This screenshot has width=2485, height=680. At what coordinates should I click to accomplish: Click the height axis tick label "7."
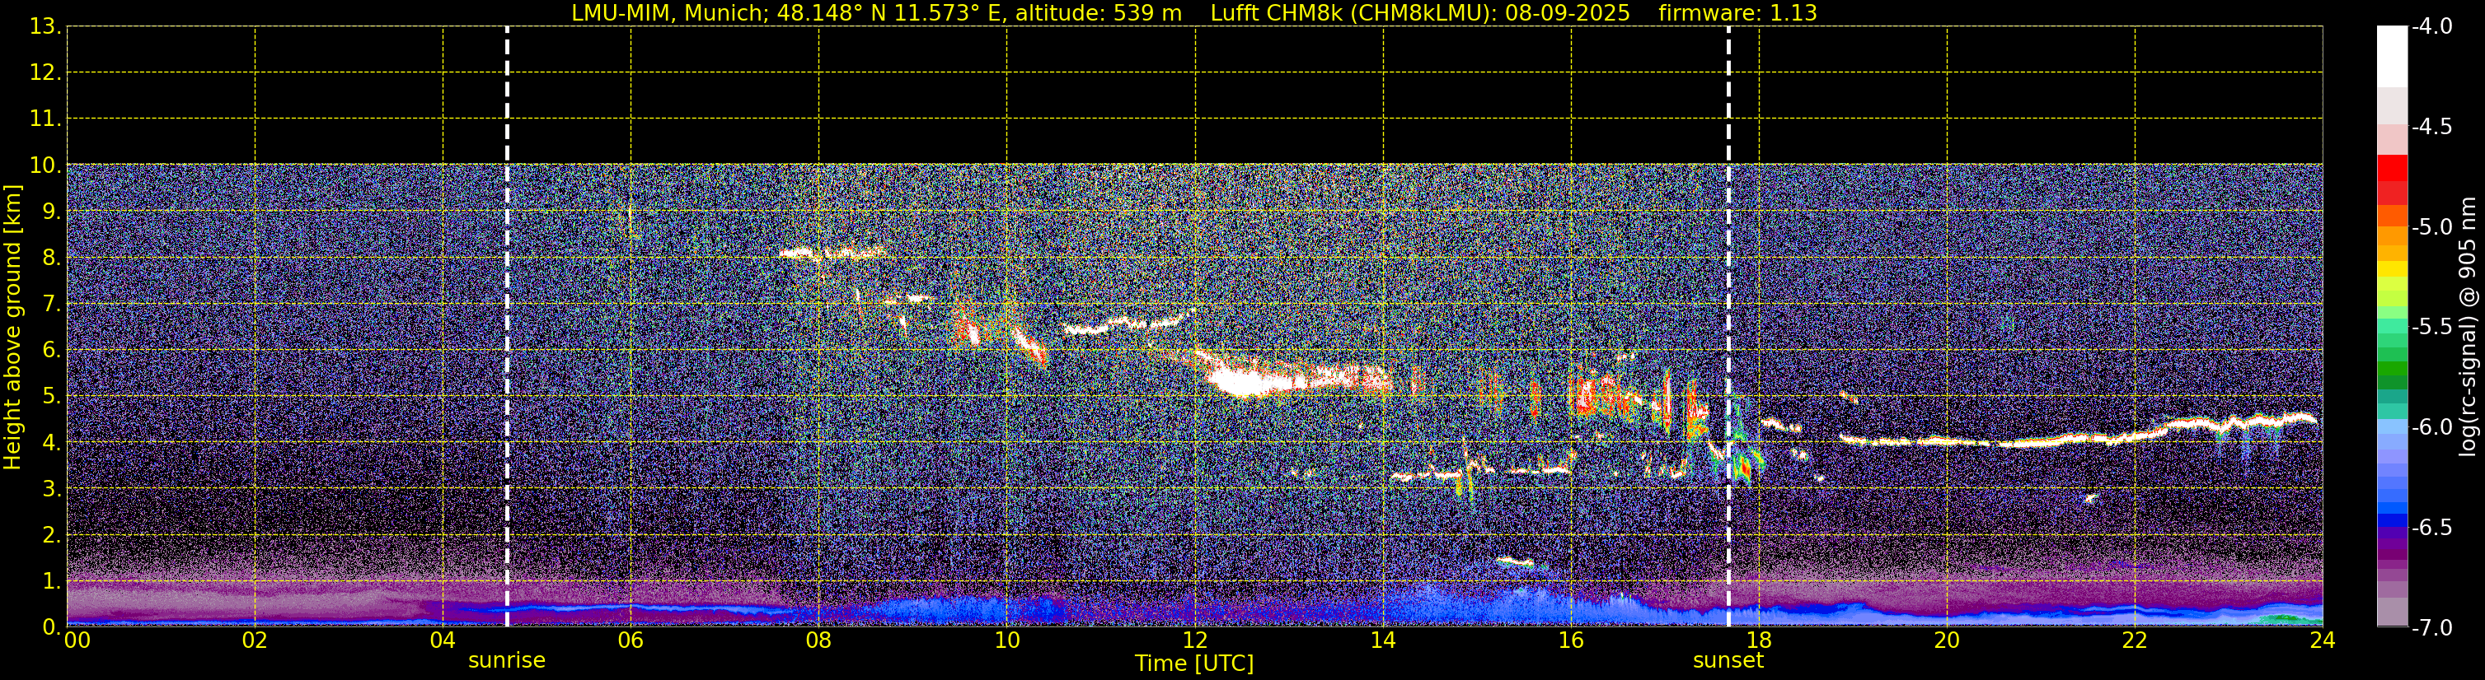pos(50,305)
